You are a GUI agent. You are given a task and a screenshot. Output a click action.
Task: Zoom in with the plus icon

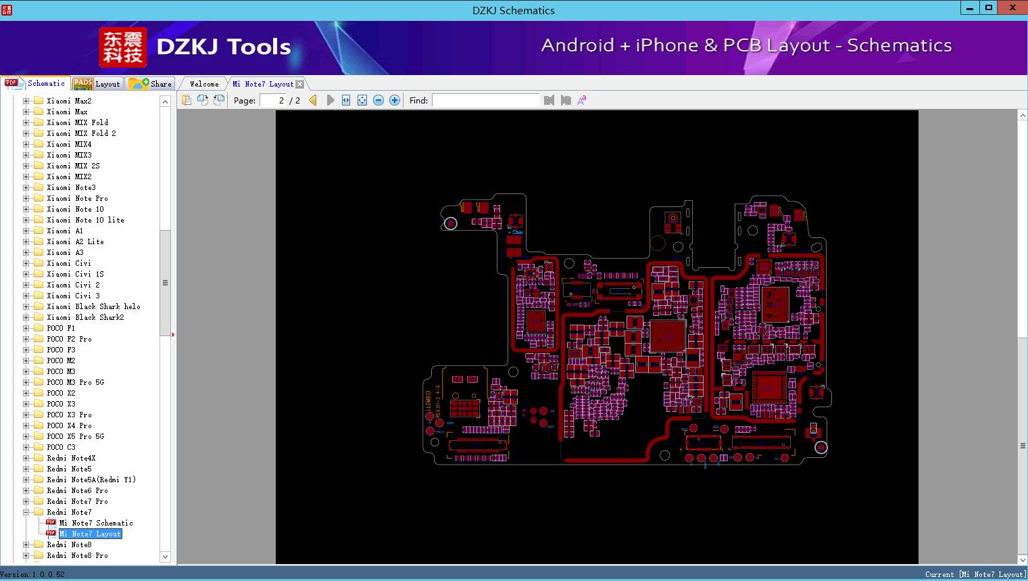[x=395, y=100]
